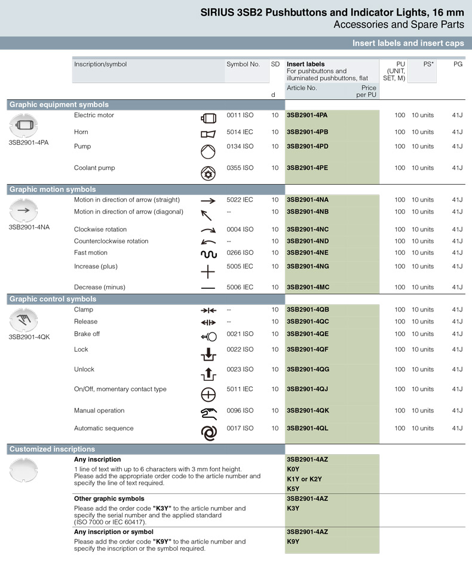Click the Horn symbol icon

pos(207,134)
